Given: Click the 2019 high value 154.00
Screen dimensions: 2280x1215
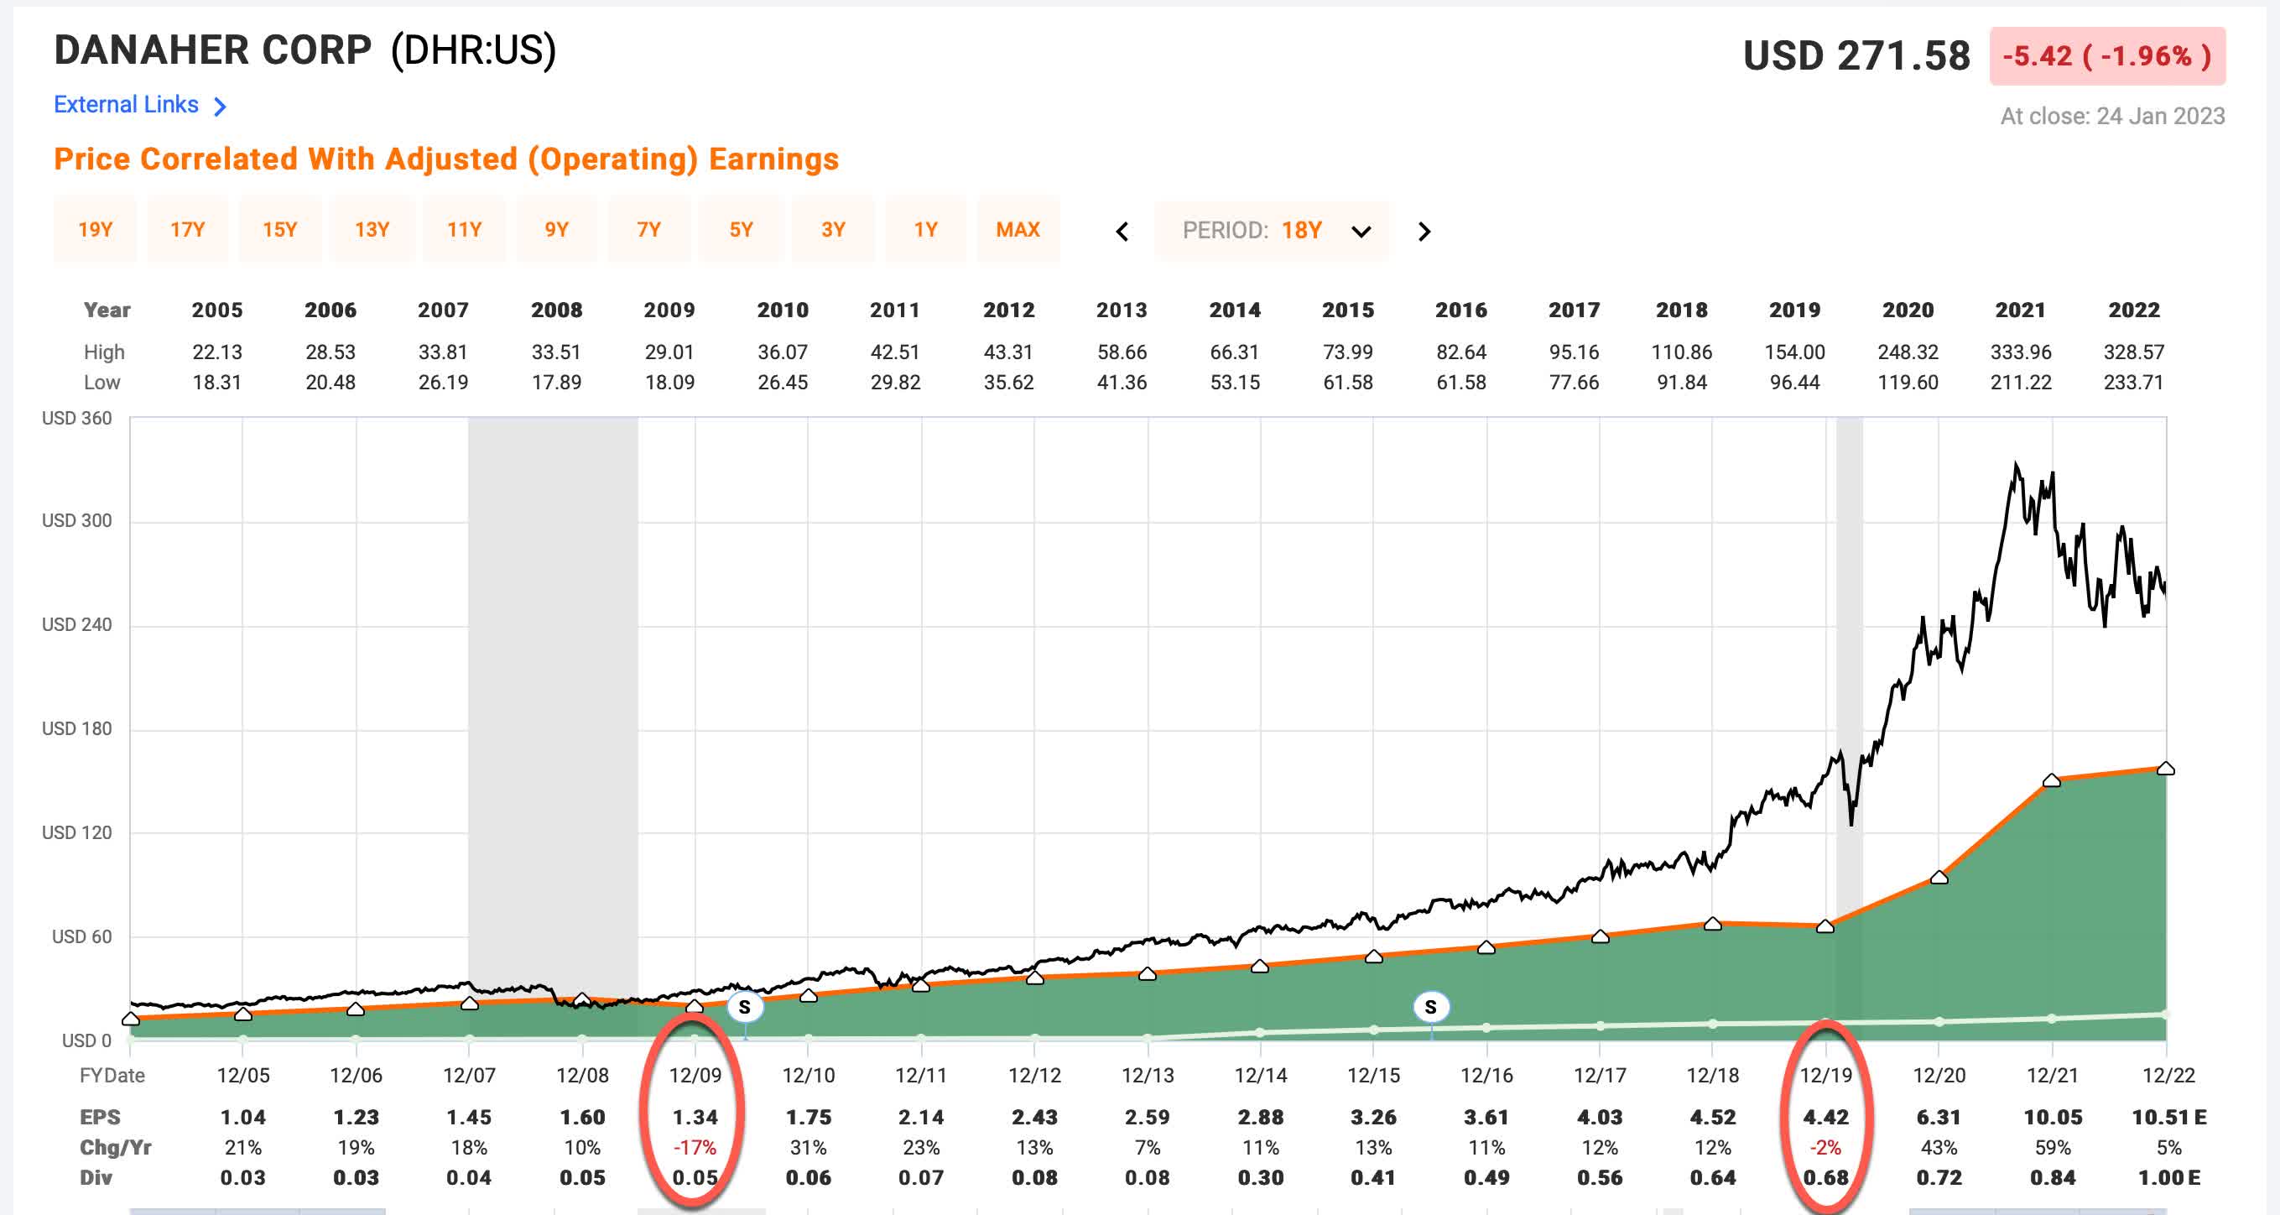Looking at the screenshot, I should point(1794,352).
